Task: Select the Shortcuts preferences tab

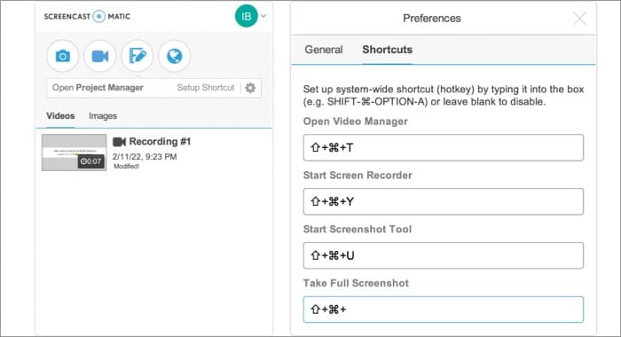Action: tap(388, 50)
